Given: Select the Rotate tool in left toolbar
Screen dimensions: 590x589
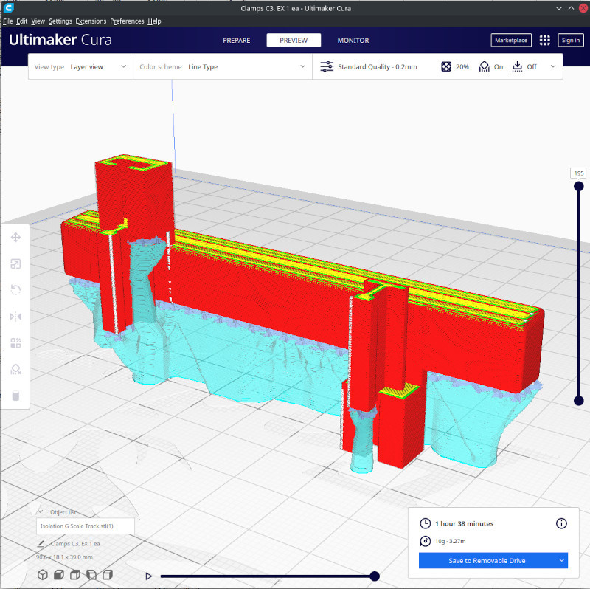Looking at the screenshot, I should click(15, 290).
